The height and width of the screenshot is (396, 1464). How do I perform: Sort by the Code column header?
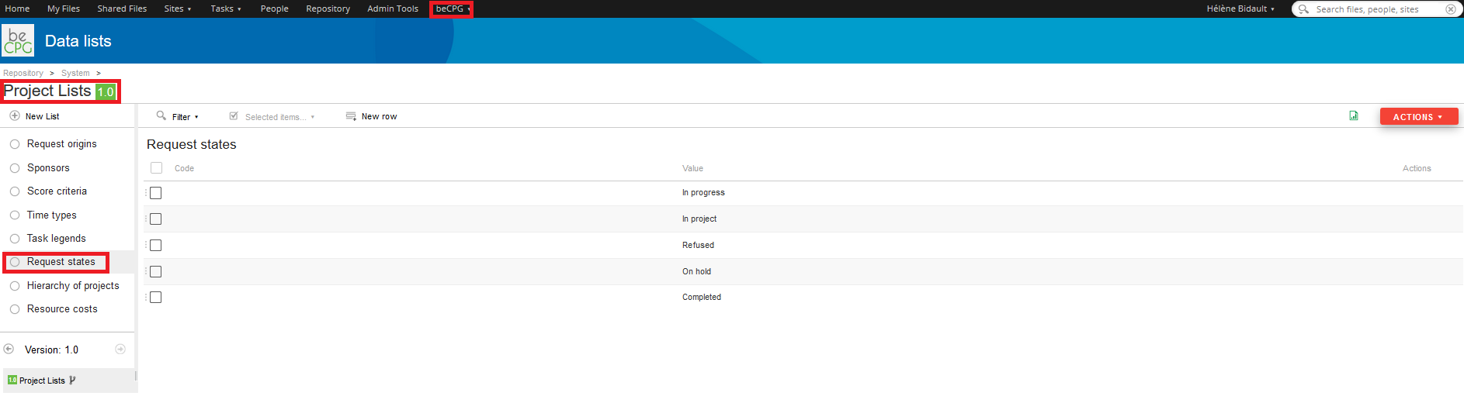point(184,168)
